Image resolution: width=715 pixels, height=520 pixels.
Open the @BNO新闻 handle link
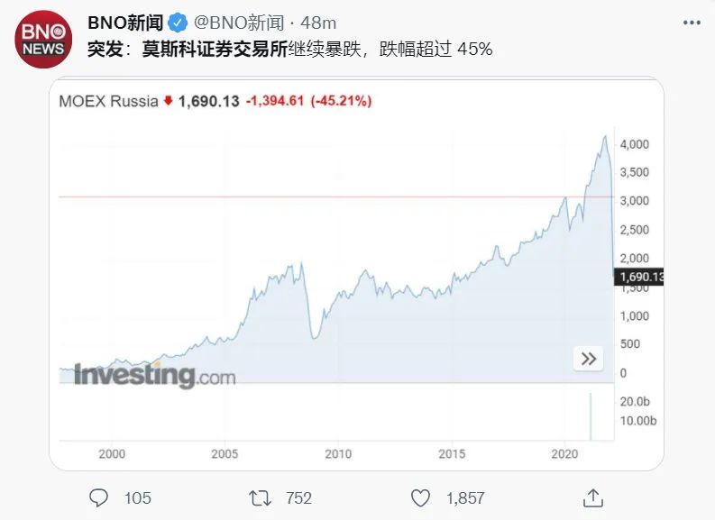click(239, 23)
